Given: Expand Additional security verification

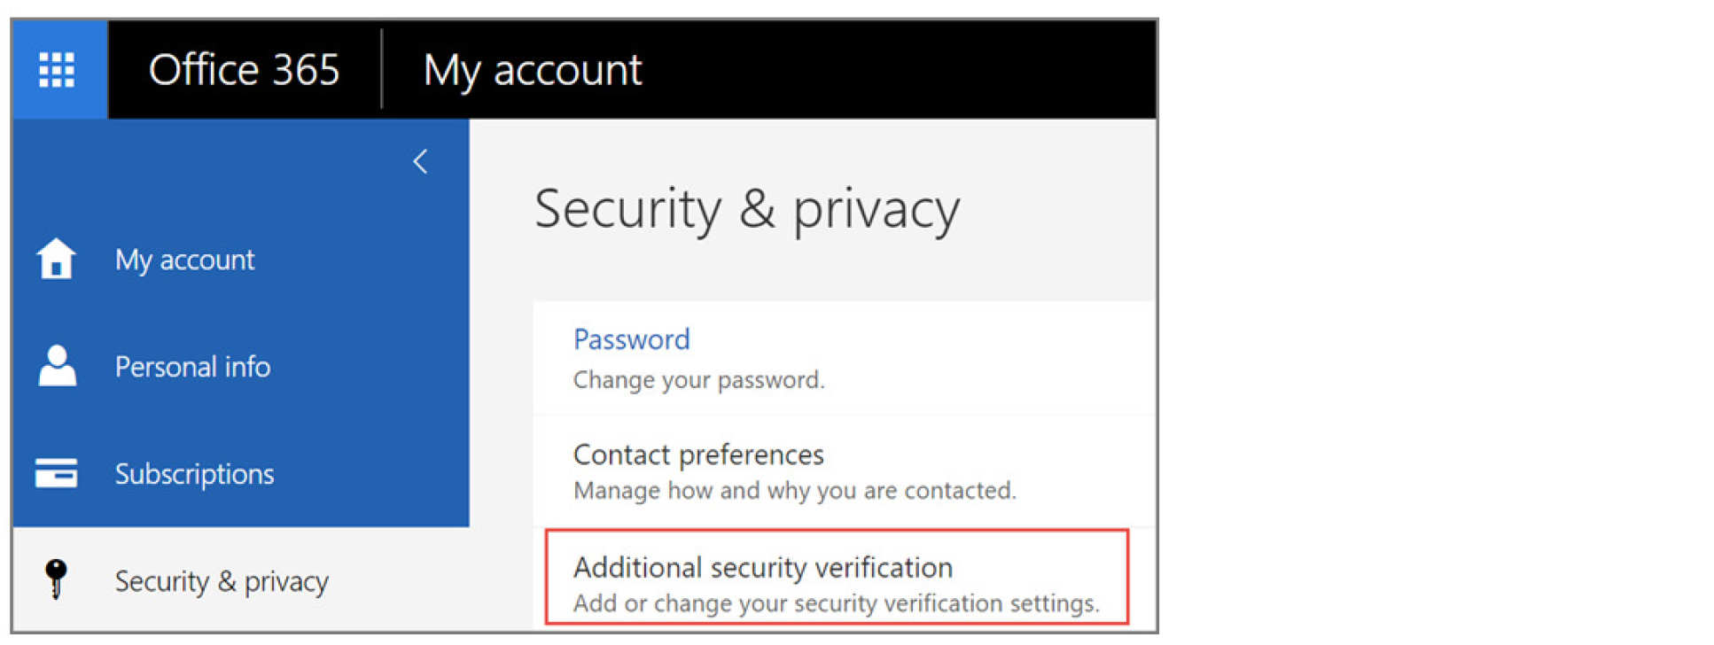Looking at the screenshot, I should pos(762,567).
